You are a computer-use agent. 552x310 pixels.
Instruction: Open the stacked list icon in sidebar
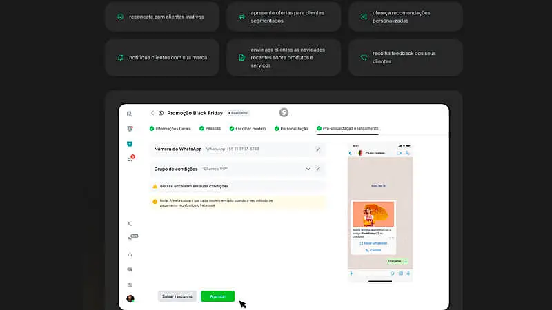(x=130, y=269)
